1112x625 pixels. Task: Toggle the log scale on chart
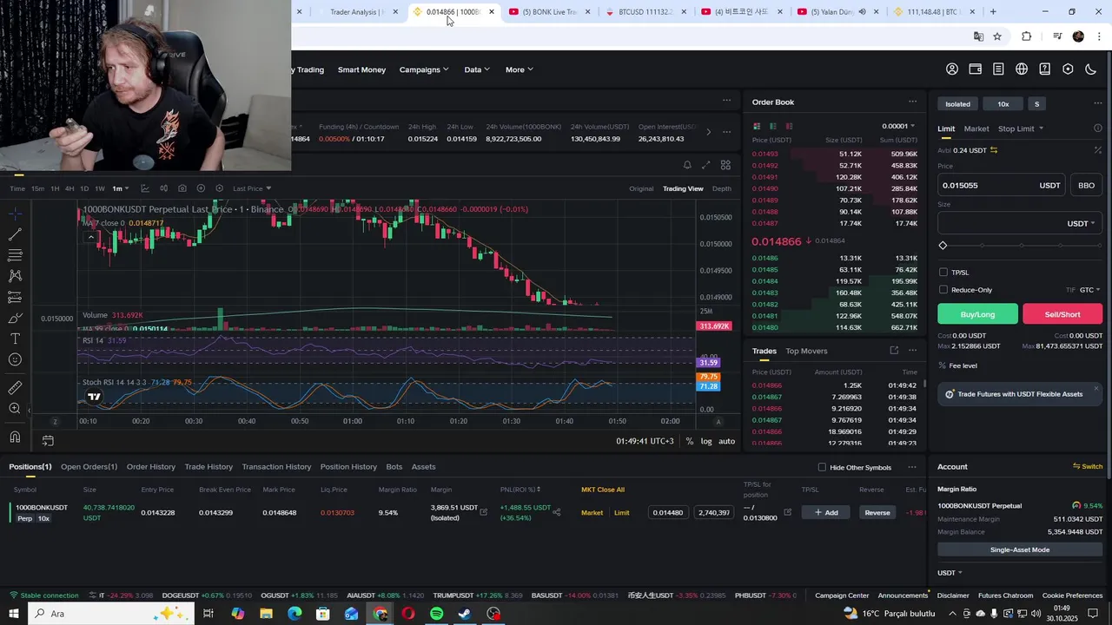706,441
